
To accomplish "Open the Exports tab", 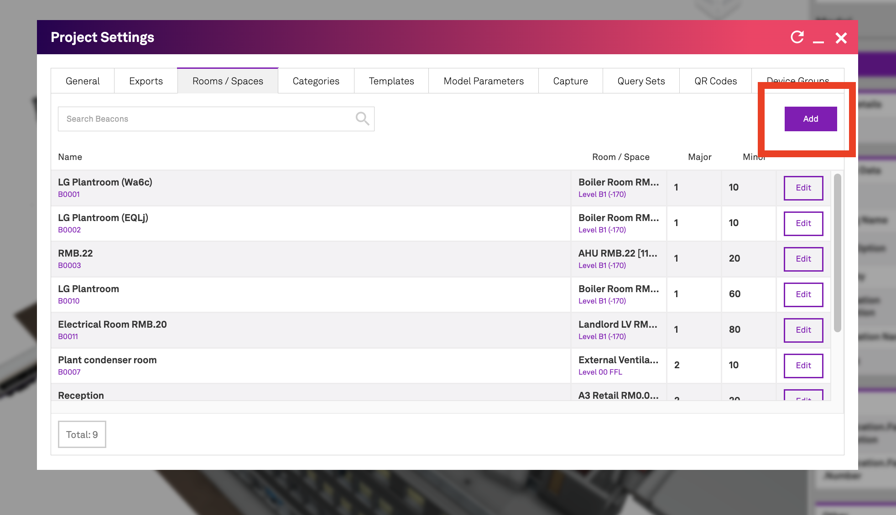I will (146, 81).
